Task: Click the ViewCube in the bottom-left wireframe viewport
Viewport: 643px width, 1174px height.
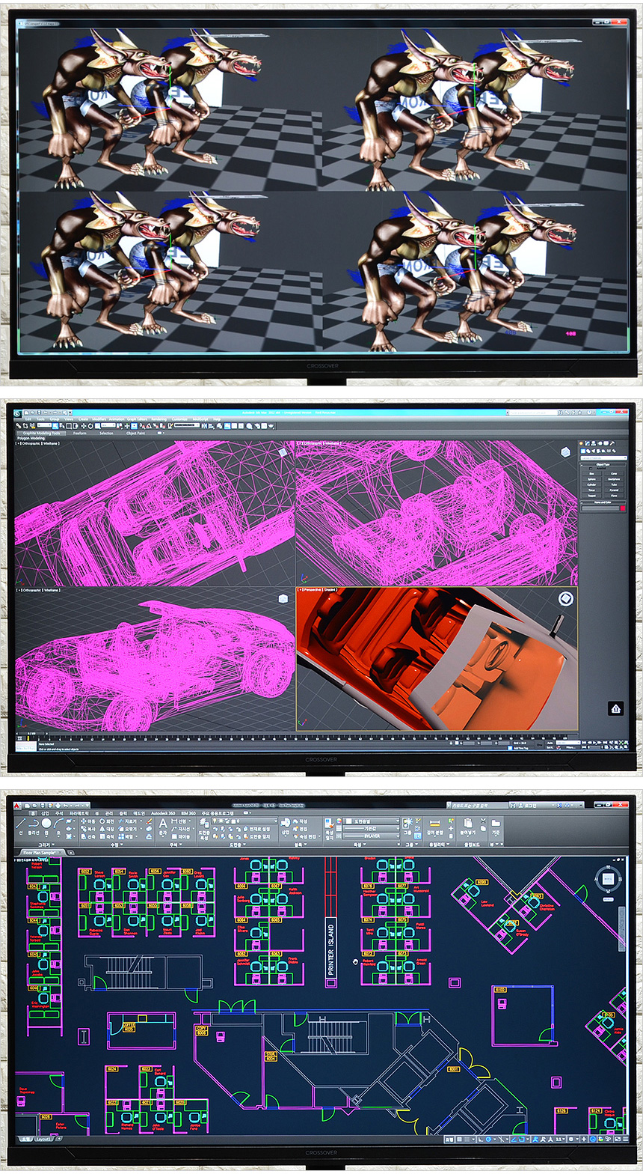Action: point(283,598)
